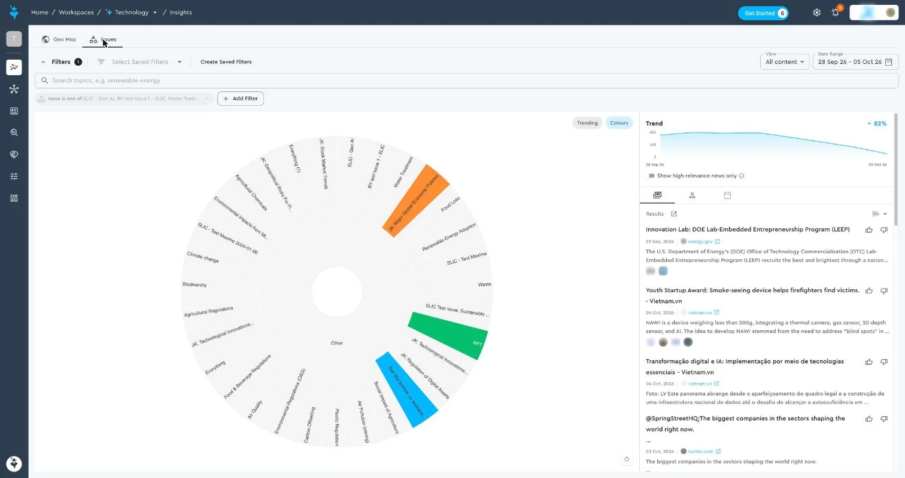Open the Select Saved Filters dropdown
This screenshot has width=905, height=478.
(x=139, y=62)
